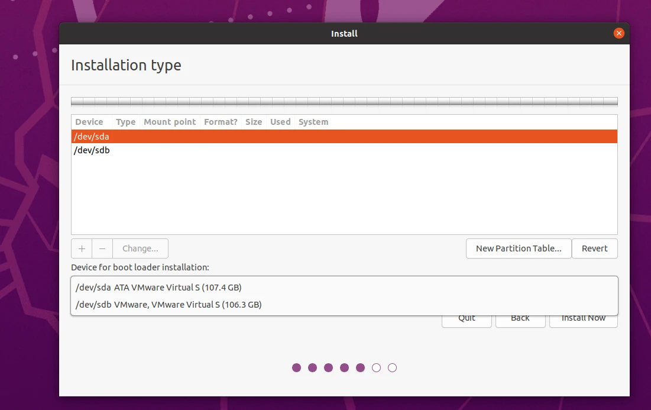This screenshot has width=651, height=410.
Task: Select the /dev/sda row in device list
Action: 344,137
